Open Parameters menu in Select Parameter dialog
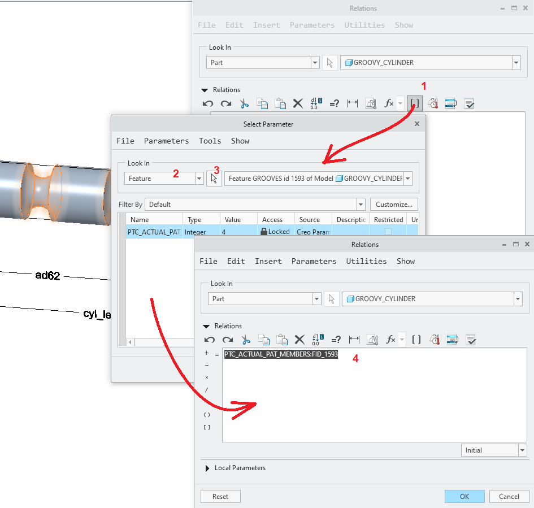The width and height of the screenshot is (534, 508). pos(166,141)
